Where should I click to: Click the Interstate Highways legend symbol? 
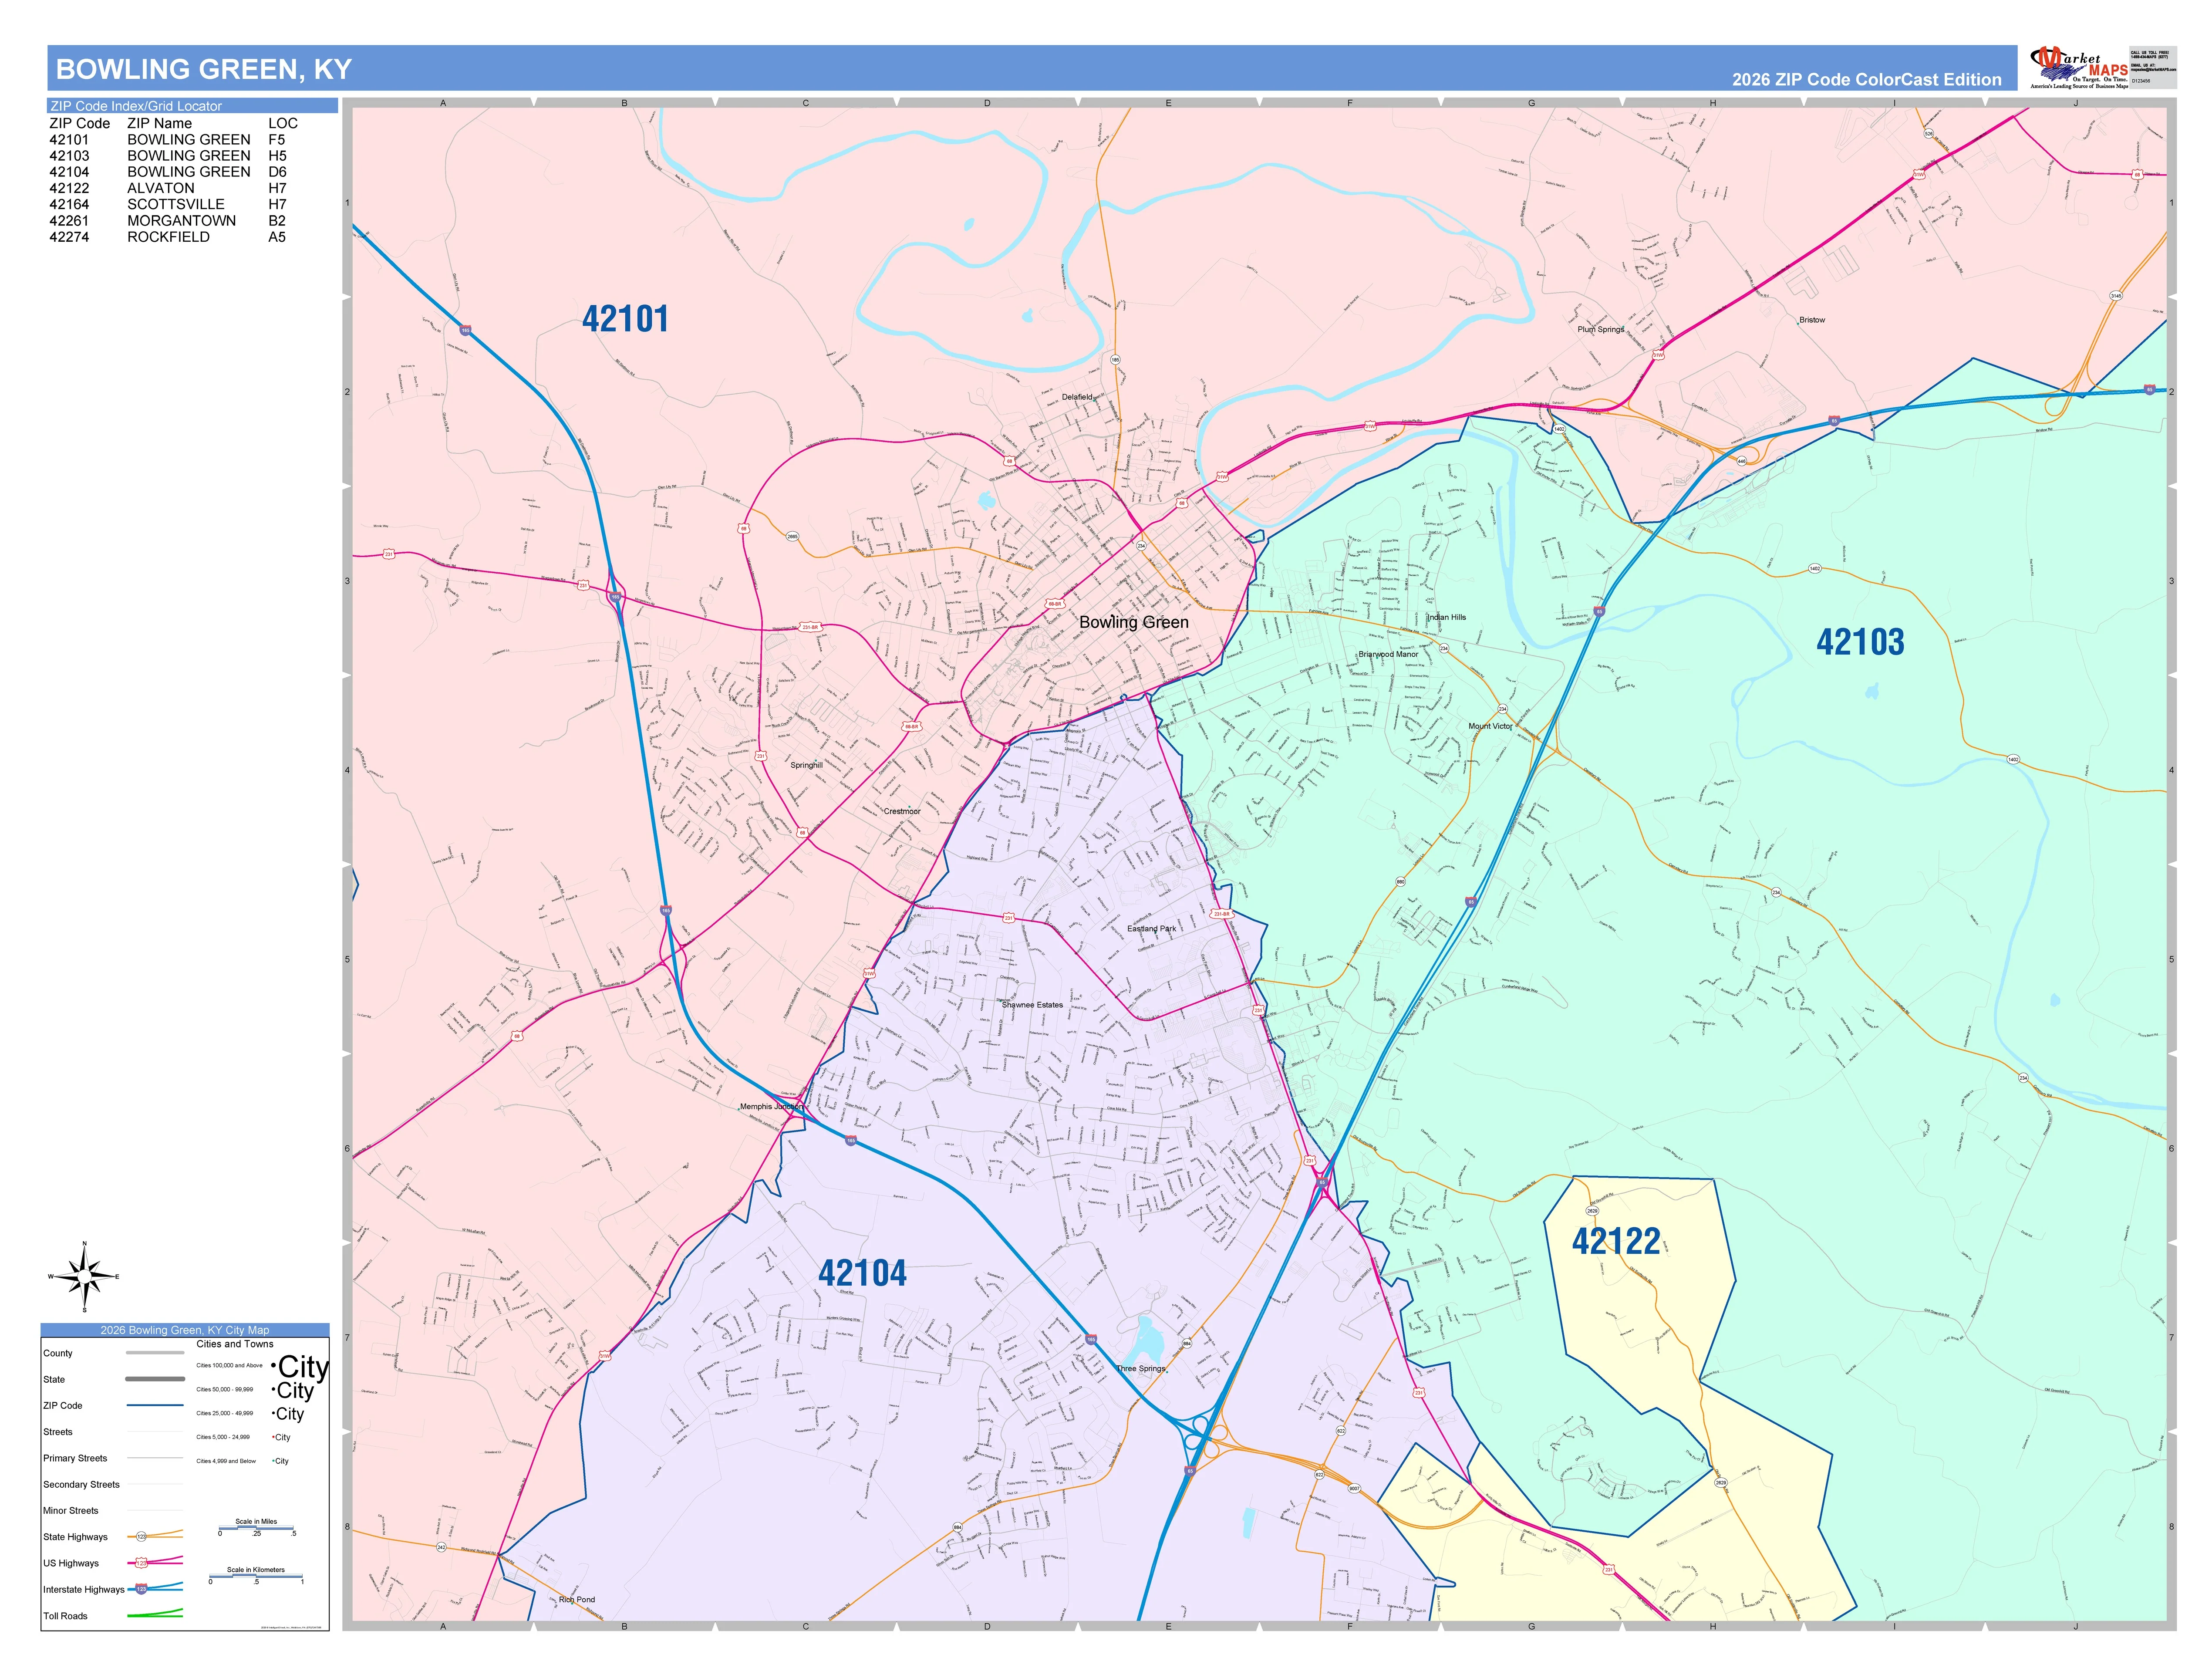pyautogui.click(x=155, y=1588)
